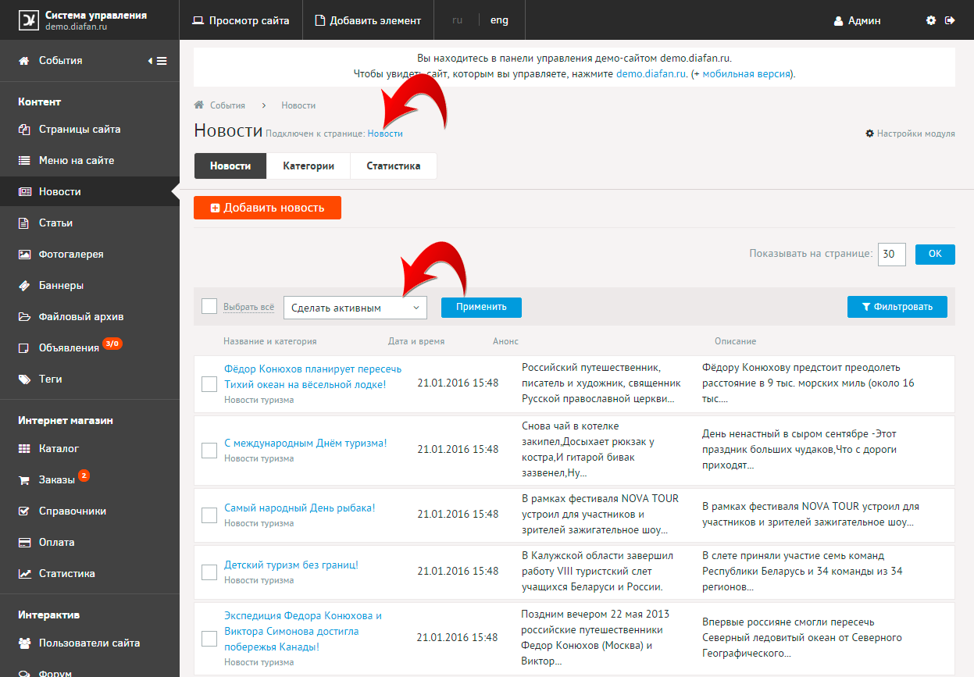Click the Дата и время column header
Viewport: 974px width, 677px height.
click(x=416, y=341)
